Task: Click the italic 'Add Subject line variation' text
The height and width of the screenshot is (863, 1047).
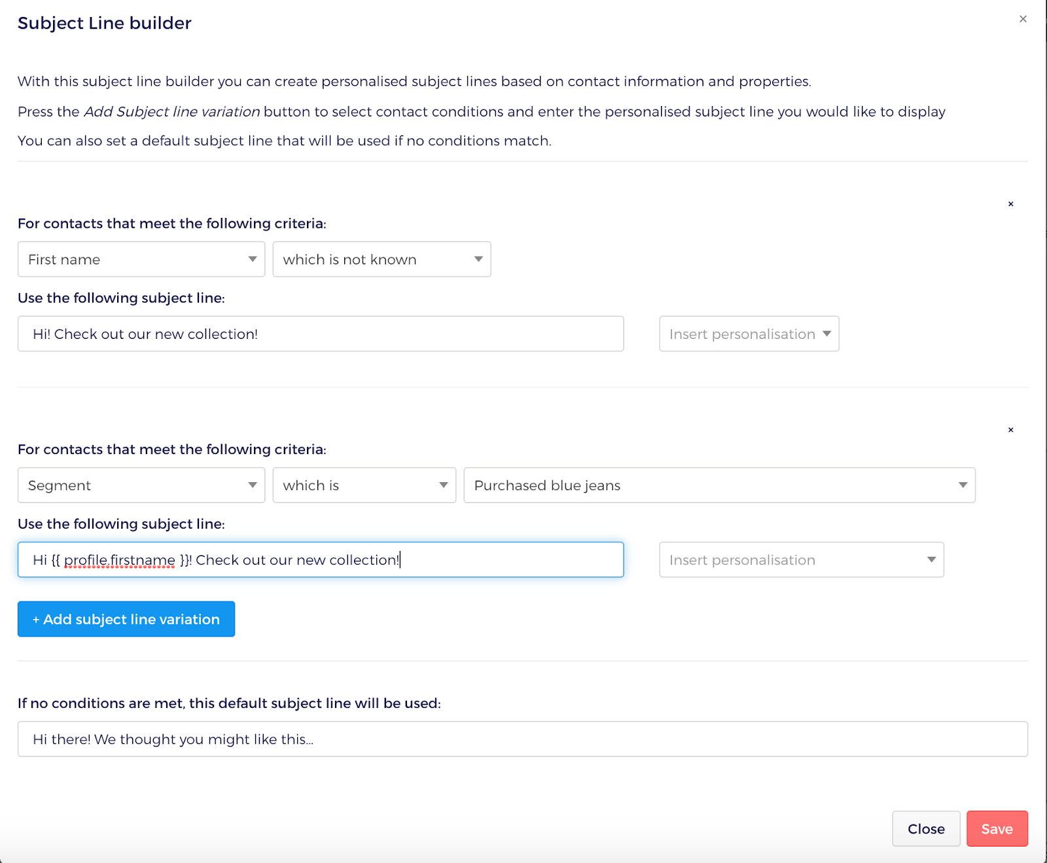Action: click(x=172, y=111)
